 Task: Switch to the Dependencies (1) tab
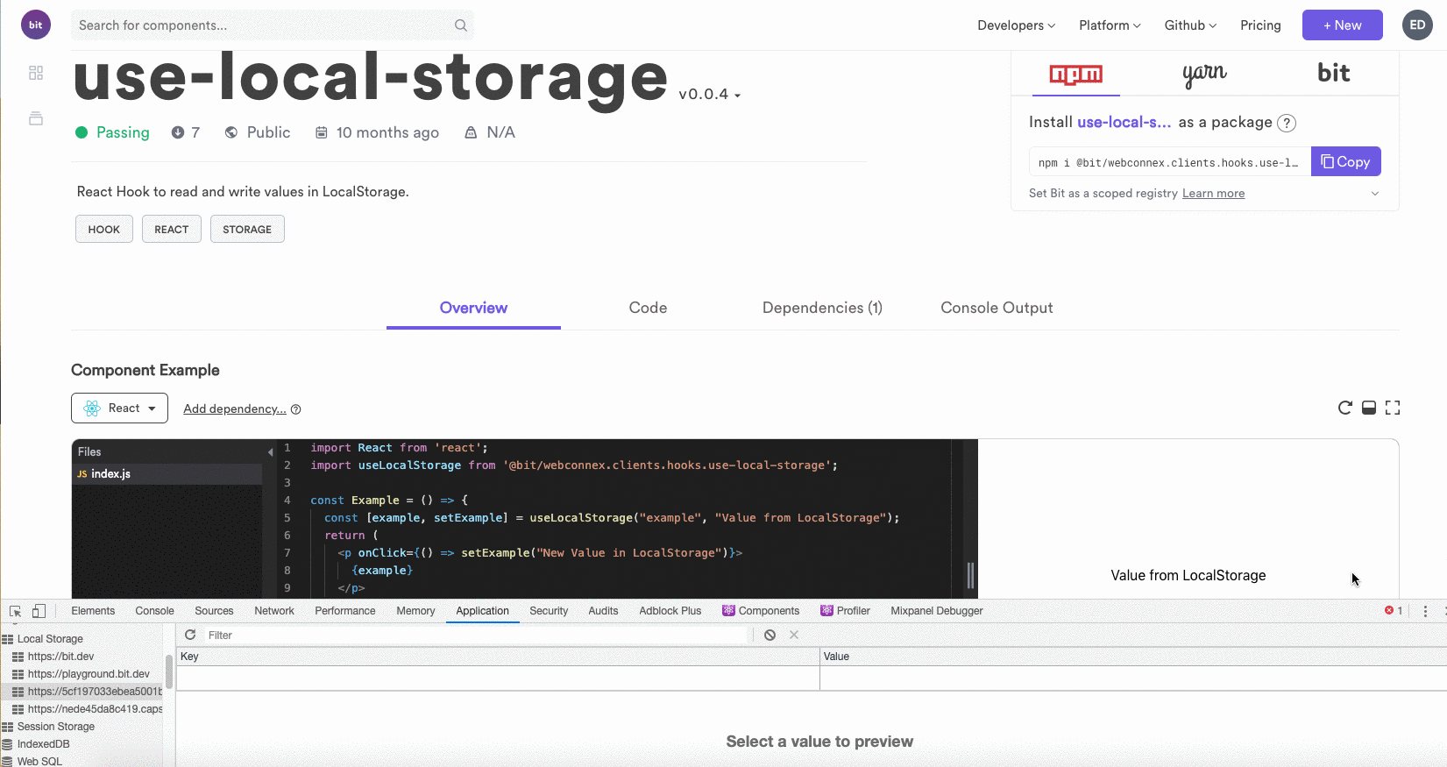point(822,308)
